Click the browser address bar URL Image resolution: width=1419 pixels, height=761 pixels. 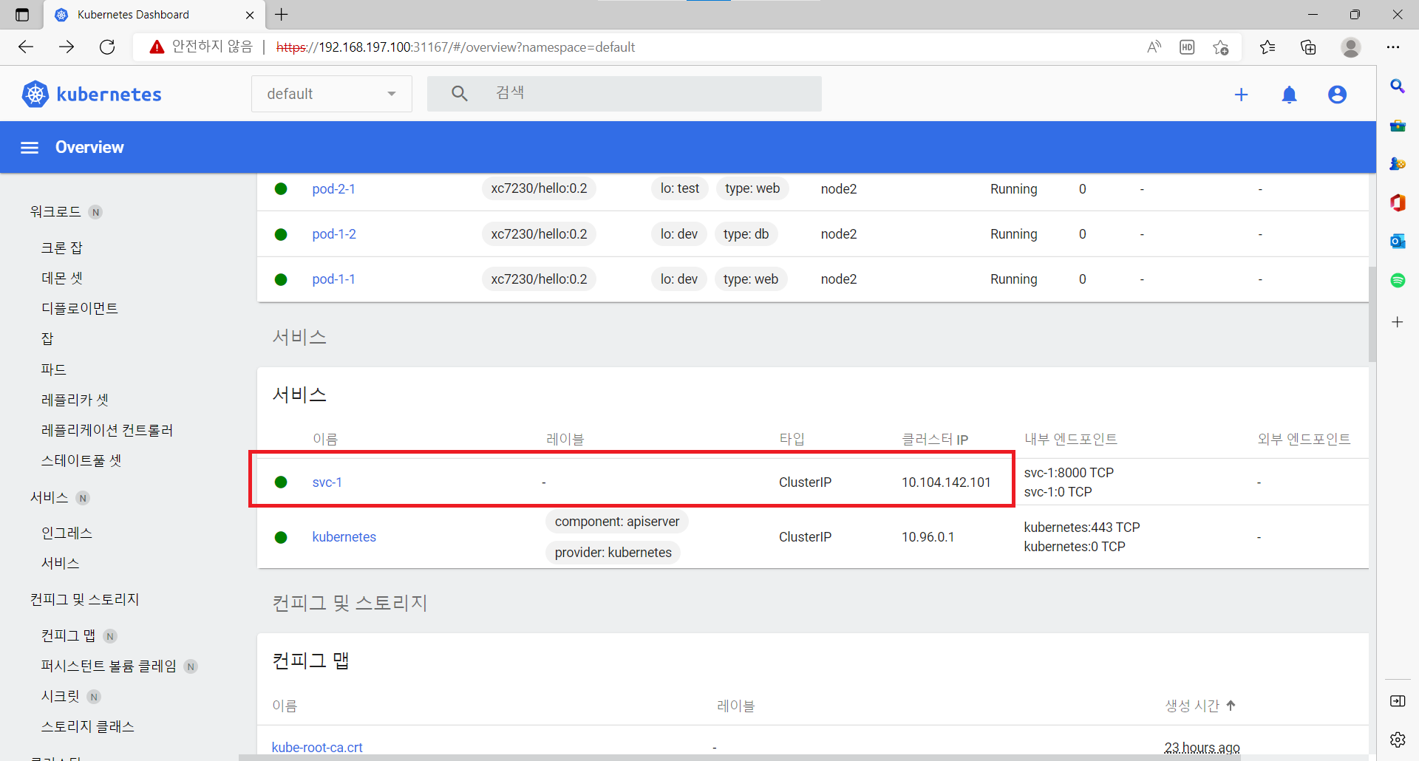coord(455,47)
